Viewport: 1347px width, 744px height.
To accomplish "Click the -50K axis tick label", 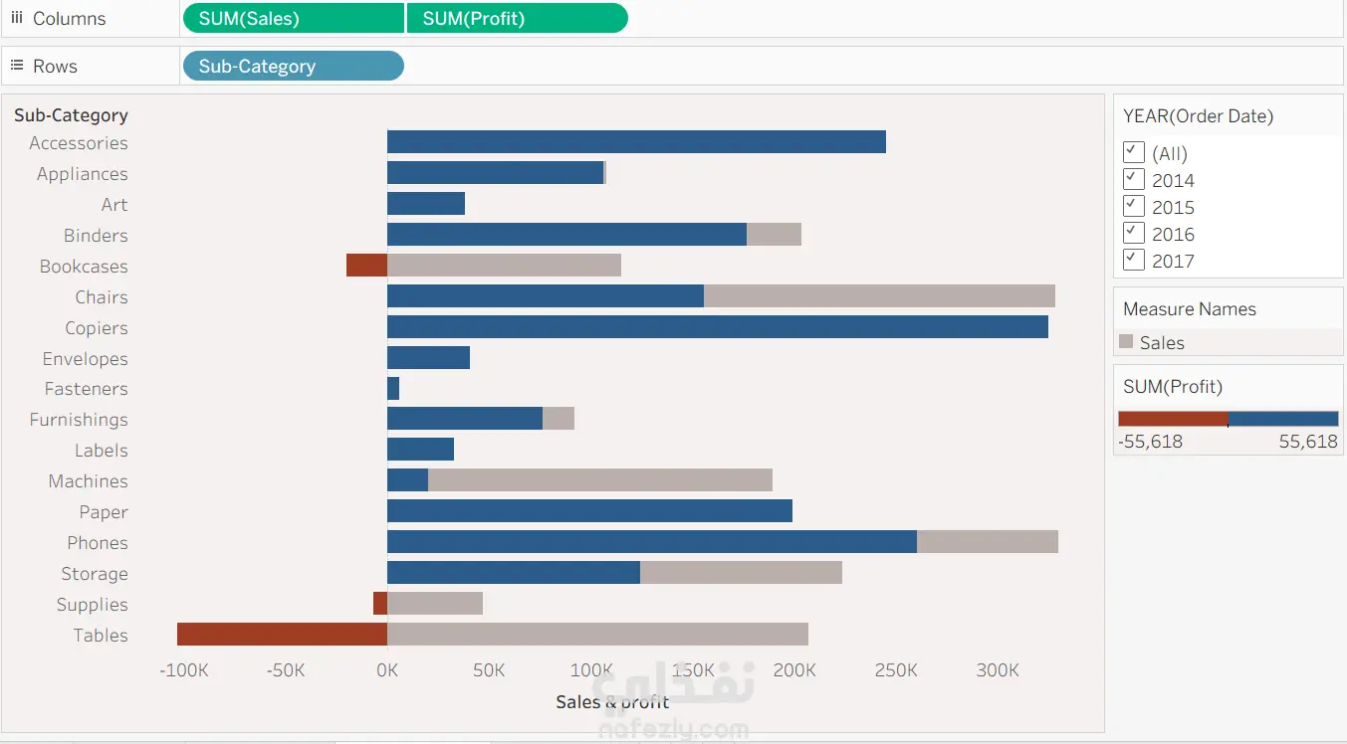I will point(286,670).
